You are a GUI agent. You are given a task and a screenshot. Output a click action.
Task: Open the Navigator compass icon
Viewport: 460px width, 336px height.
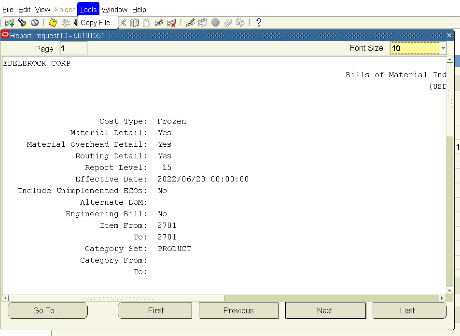35,23
